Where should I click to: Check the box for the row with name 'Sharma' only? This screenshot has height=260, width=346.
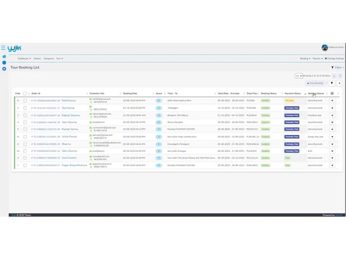tap(25, 144)
